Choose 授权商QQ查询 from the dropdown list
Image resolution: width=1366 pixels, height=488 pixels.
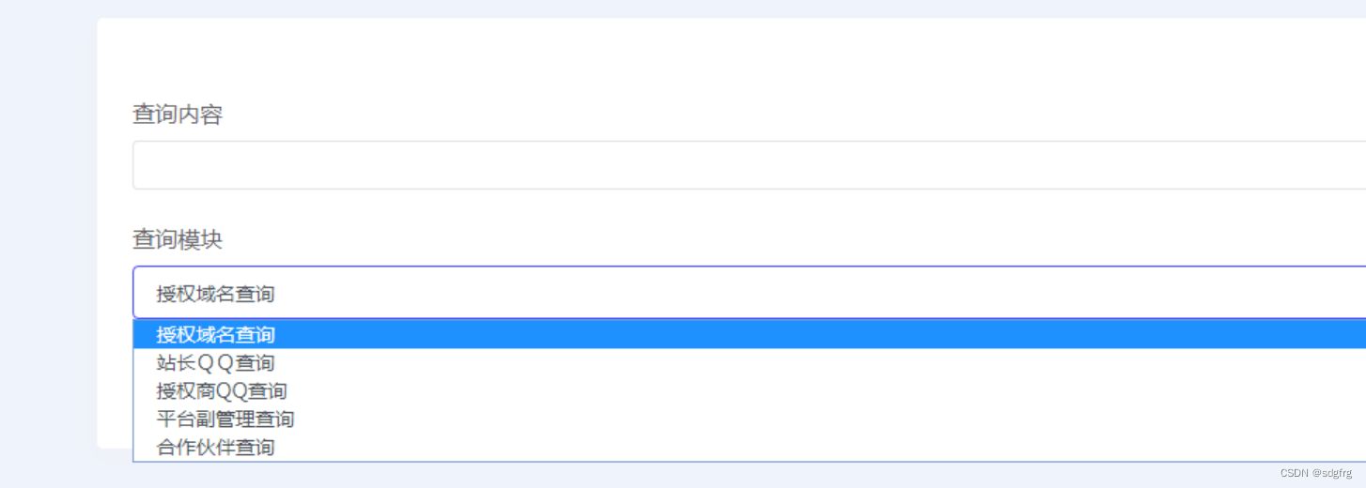point(222,390)
